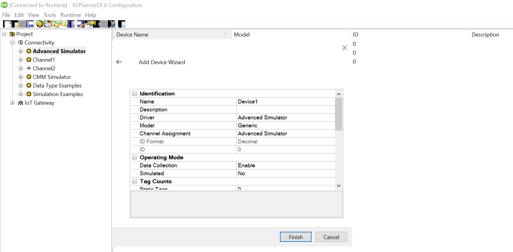This screenshot has height=252, width=513.
Task: Go back using the wizard arrow
Action: coord(119,62)
